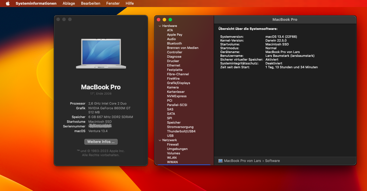
Task: Select Speicher in the sidebar
Action: tap(174, 122)
